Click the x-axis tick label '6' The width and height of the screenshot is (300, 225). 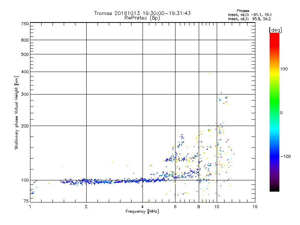[x=175, y=207]
